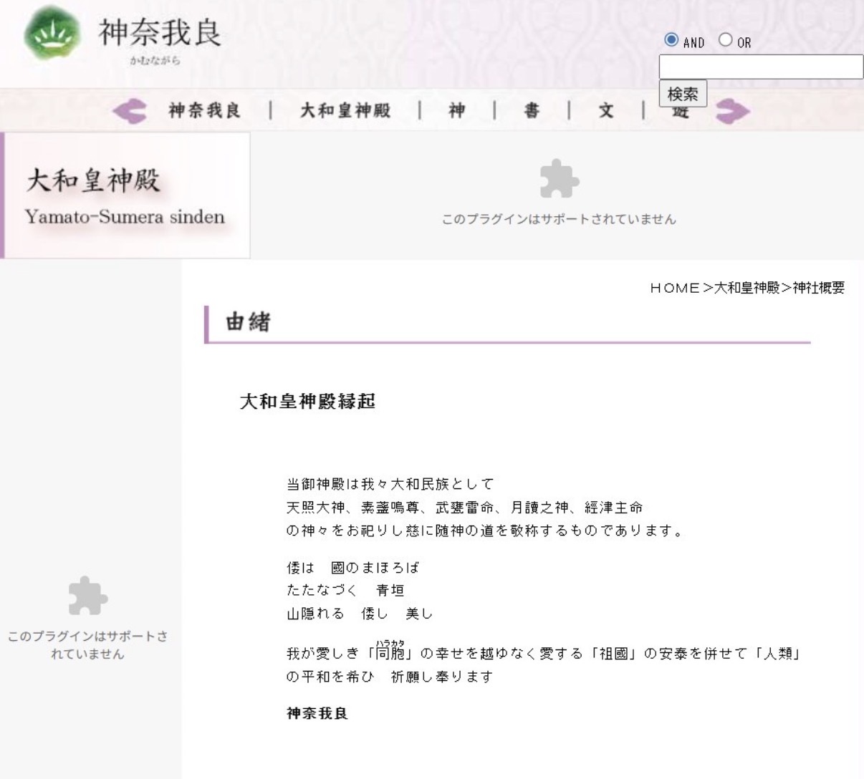Click the unsupported plugin icon in left sidebar
The height and width of the screenshot is (779, 864).
pyautogui.click(x=87, y=596)
